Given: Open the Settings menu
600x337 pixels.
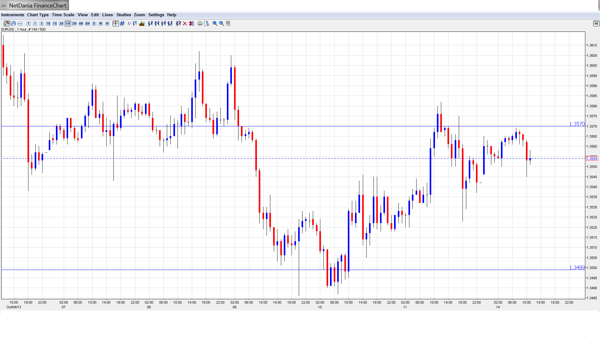Looking at the screenshot, I should coord(156,15).
